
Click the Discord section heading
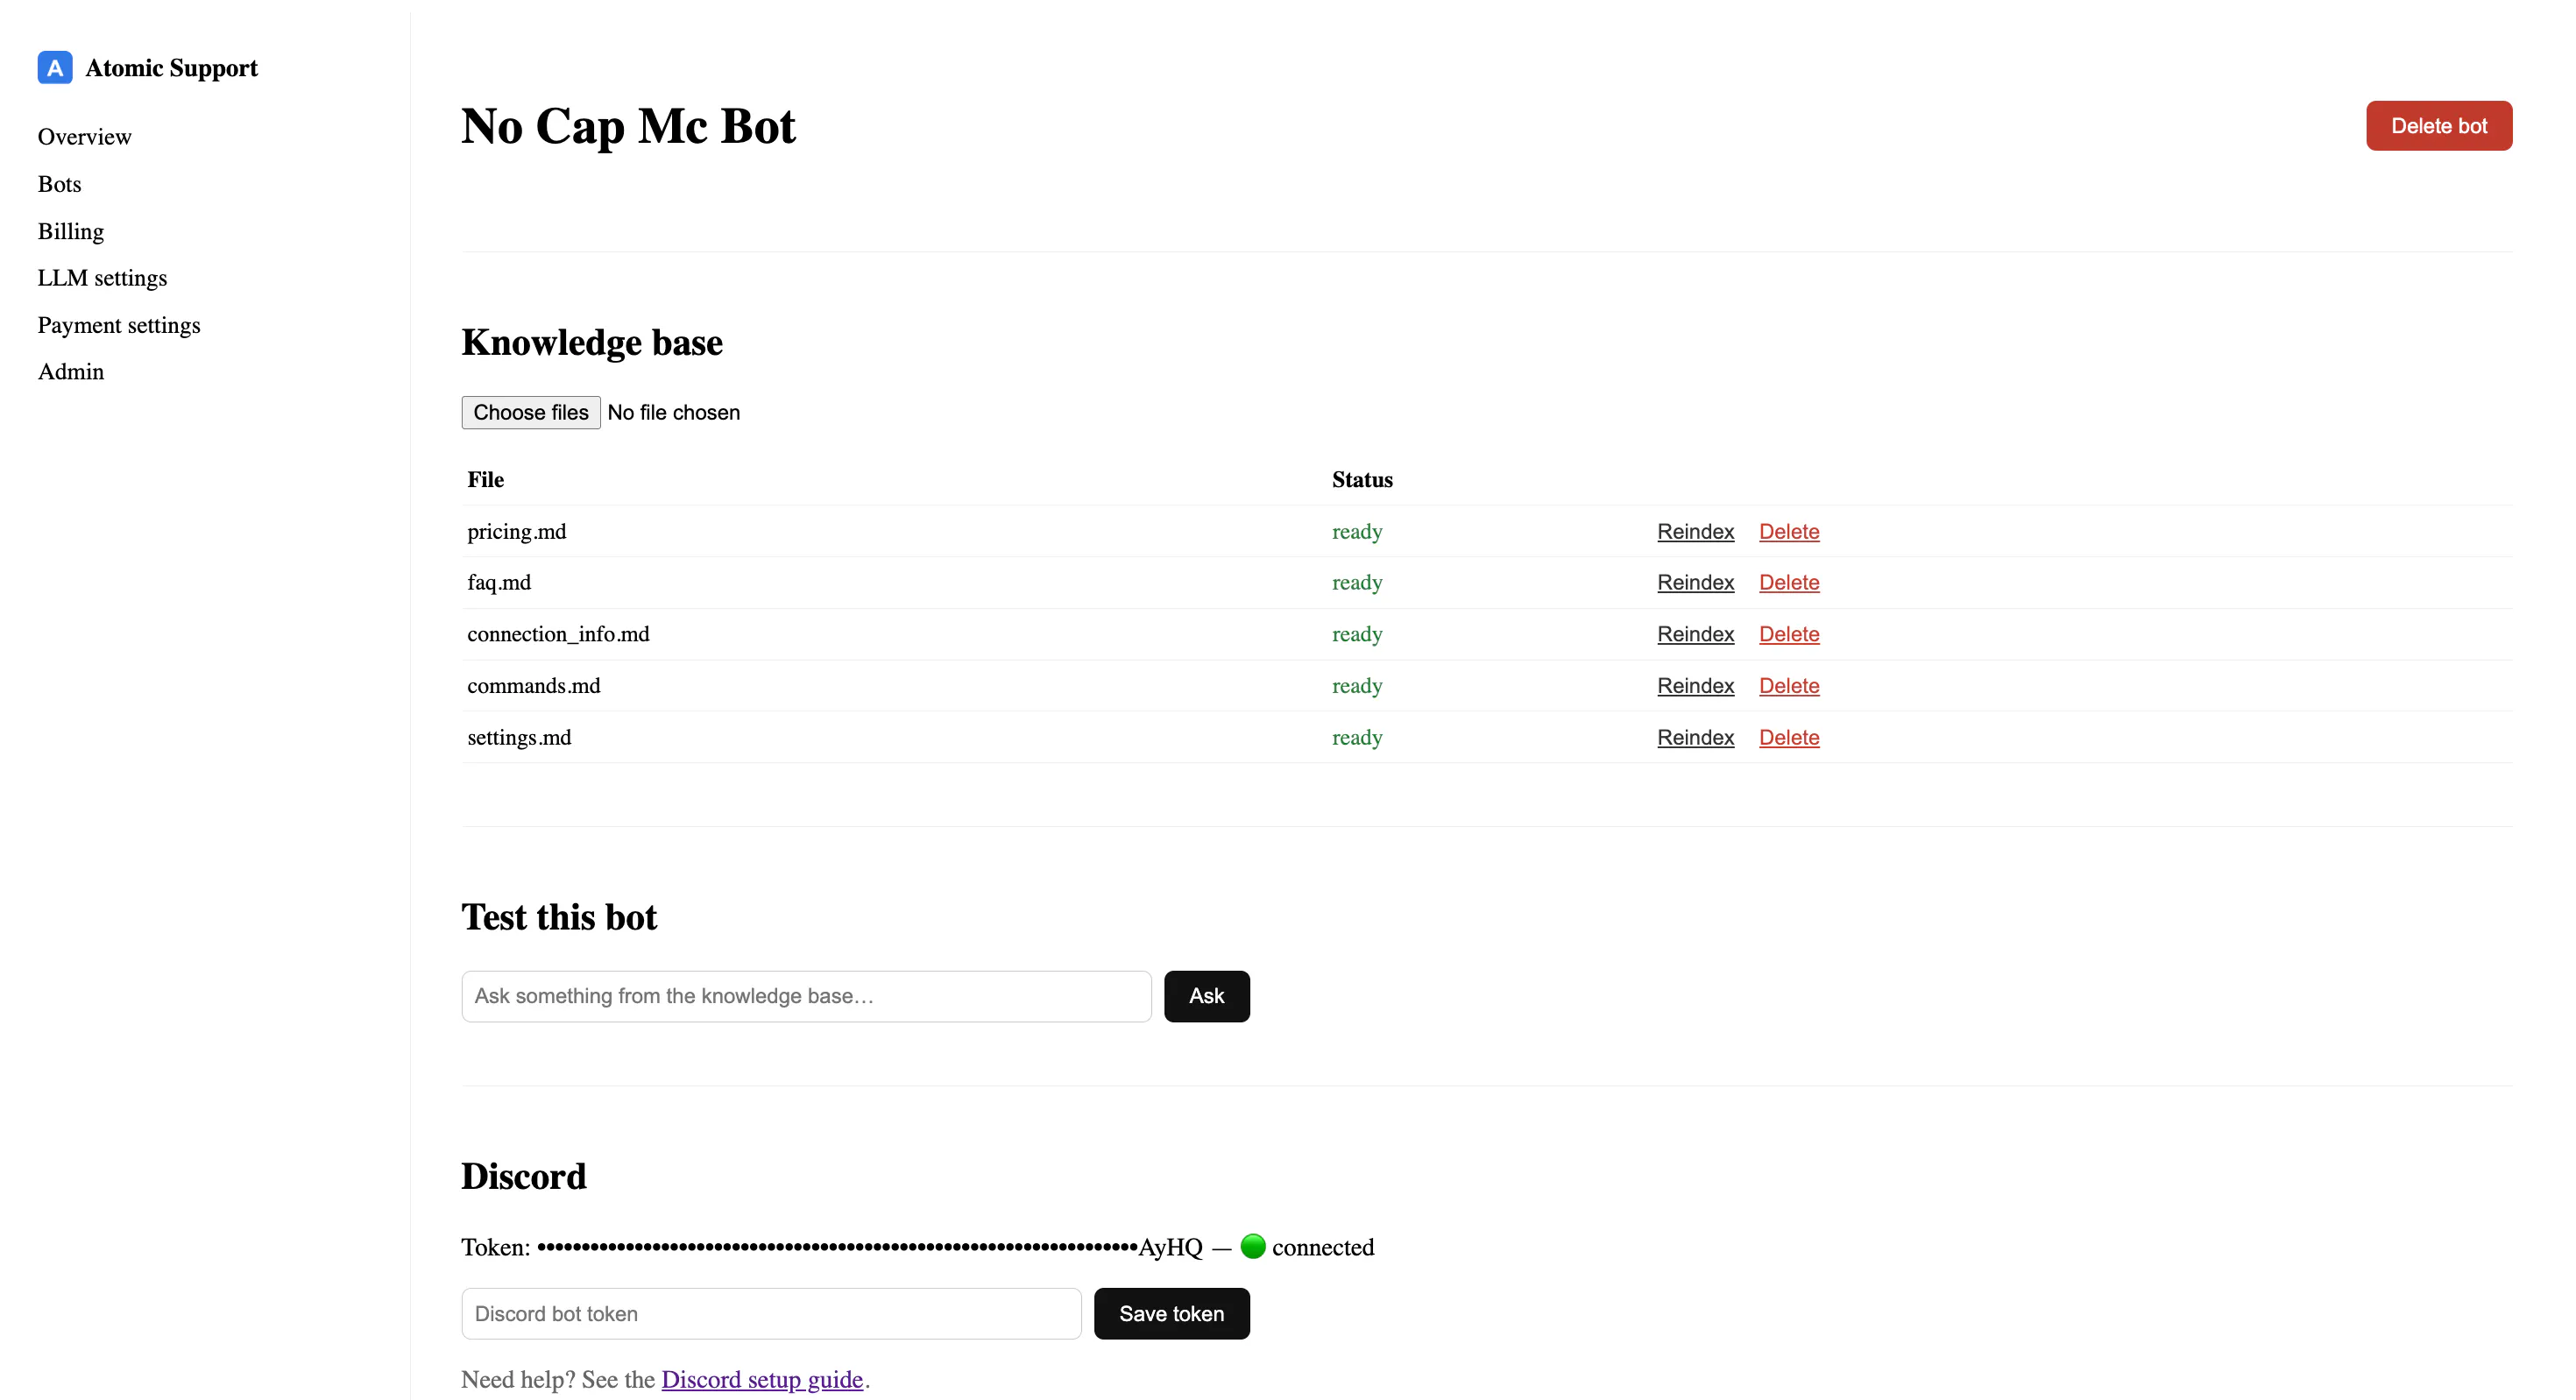click(x=524, y=1177)
